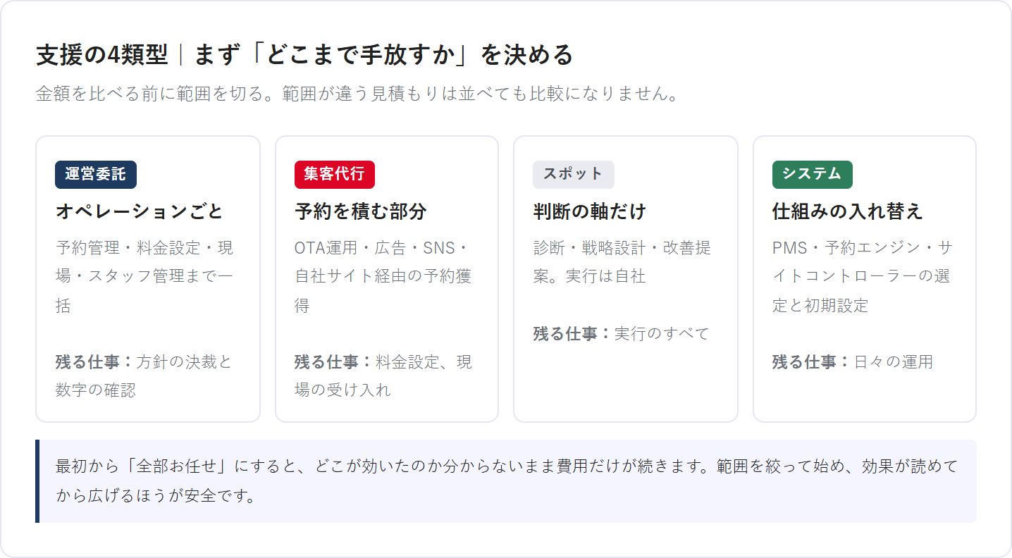The image size is (1012, 558).
Task: Click 残る仕事：実行のすべて
Action: click(x=621, y=333)
